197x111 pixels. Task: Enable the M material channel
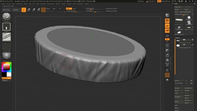[60, 9]
